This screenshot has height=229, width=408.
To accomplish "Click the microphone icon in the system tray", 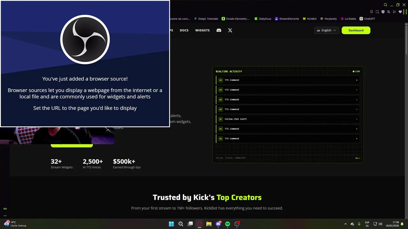I will pyautogui.click(x=359, y=224).
